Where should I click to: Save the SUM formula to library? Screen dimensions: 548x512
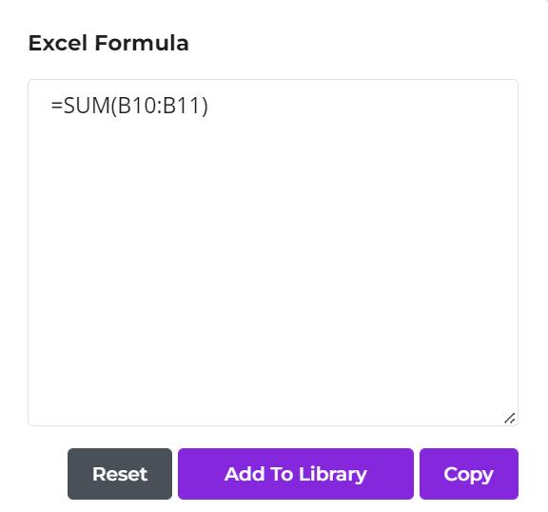(x=296, y=474)
